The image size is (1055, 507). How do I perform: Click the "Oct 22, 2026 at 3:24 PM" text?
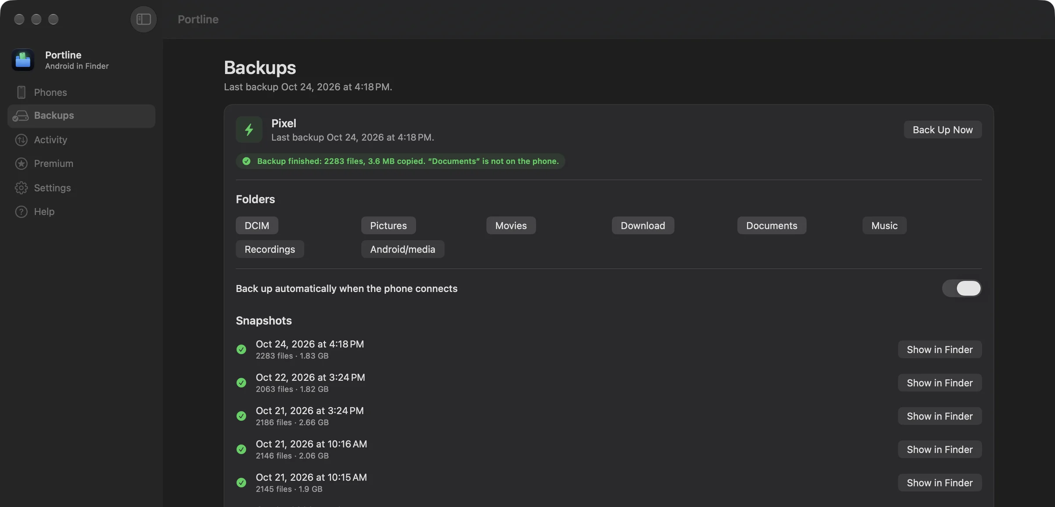coord(310,377)
